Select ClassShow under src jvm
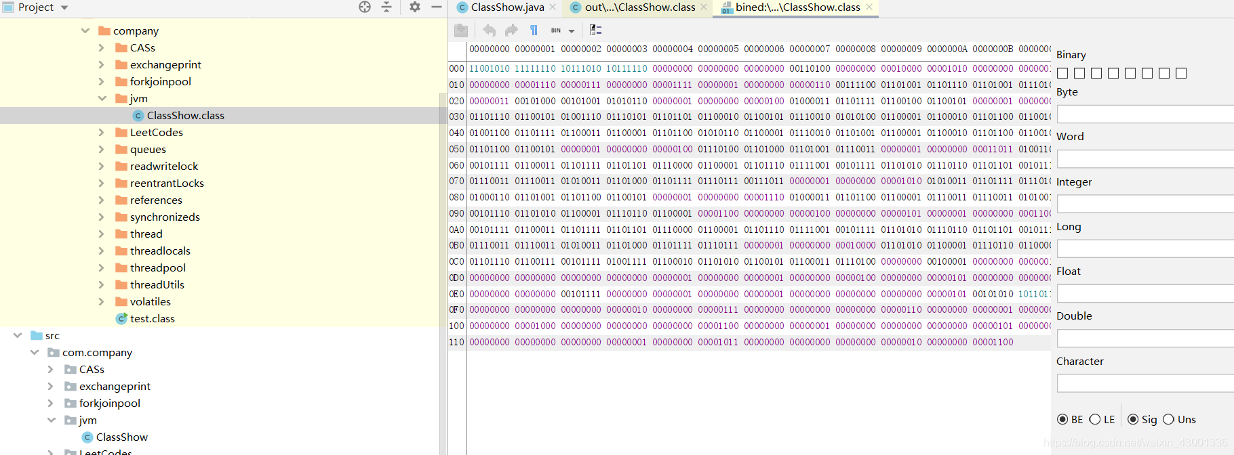The image size is (1234, 455). click(121, 437)
